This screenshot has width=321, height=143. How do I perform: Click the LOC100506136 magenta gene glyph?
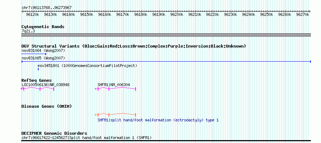[x=38, y=89]
